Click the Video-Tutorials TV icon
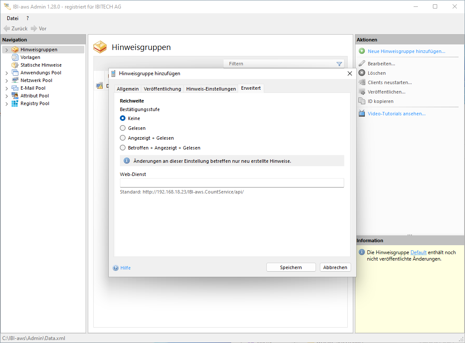This screenshot has width=465, height=343. [362, 114]
